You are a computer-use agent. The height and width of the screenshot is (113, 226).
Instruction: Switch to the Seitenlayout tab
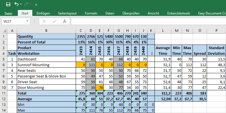point(67,13)
